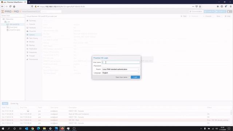Open the Firewall tab

pos(32,56)
